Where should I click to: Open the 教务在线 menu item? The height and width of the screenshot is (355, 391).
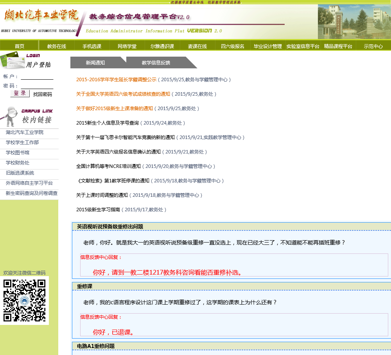57,46
